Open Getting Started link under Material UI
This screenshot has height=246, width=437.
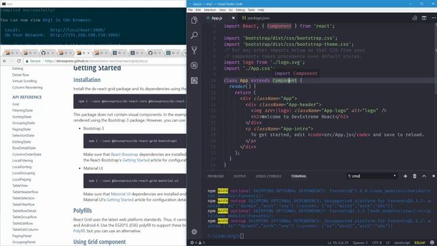pos(120,200)
